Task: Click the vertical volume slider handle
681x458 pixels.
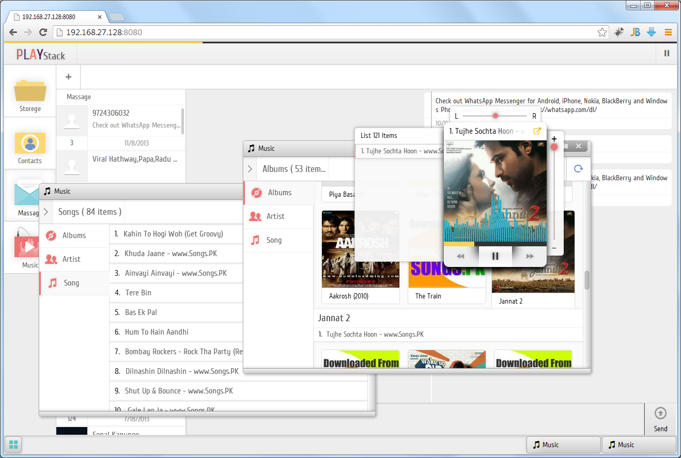Action: [554, 147]
